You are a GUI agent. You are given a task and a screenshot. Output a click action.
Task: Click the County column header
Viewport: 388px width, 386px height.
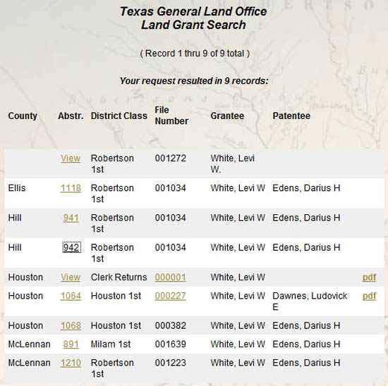pos(23,116)
